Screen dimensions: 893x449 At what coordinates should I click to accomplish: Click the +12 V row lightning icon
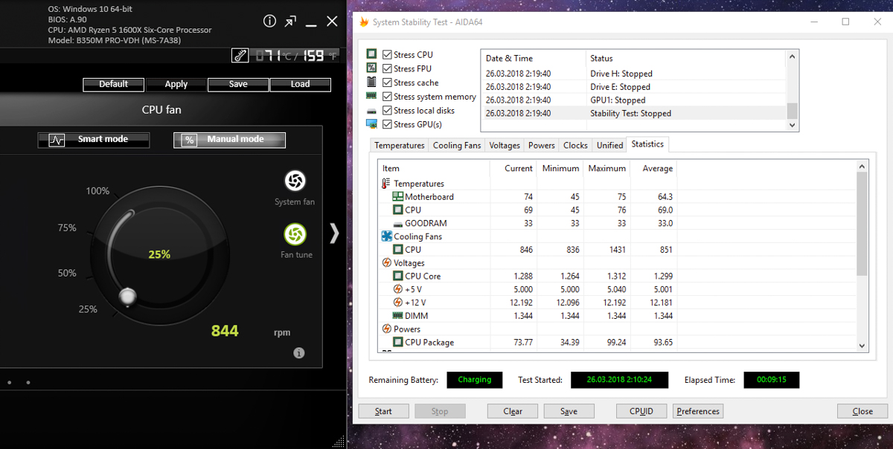[x=398, y=303]
